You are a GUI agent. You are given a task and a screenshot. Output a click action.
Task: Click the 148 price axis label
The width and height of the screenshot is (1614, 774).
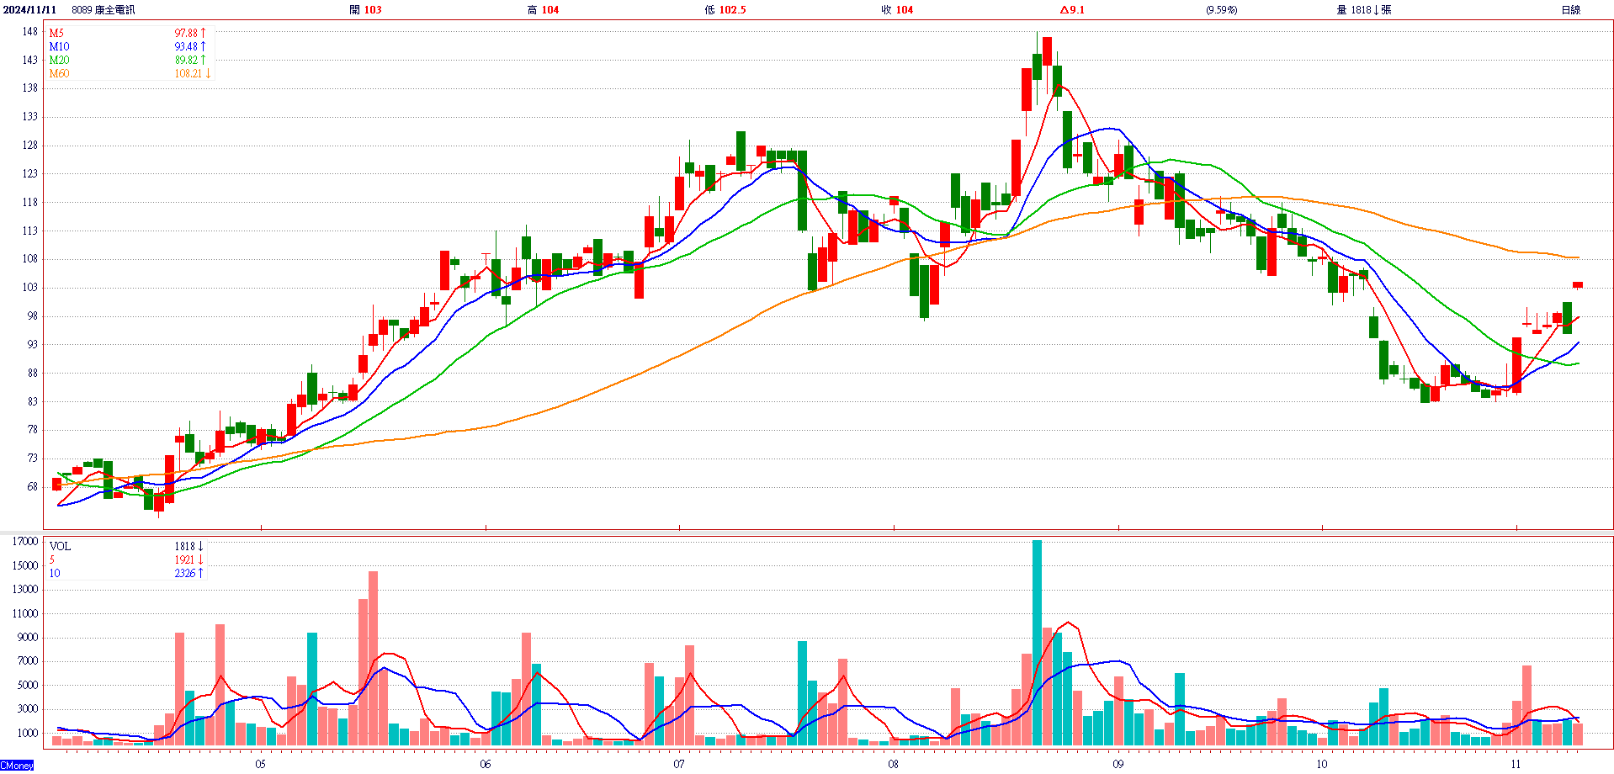point(30,31)
